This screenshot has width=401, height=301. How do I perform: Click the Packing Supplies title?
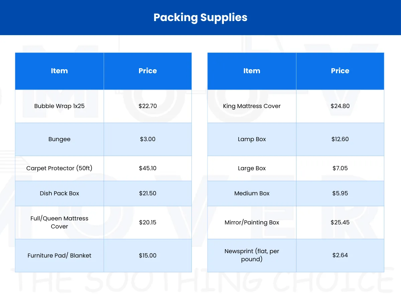[200, 17]
